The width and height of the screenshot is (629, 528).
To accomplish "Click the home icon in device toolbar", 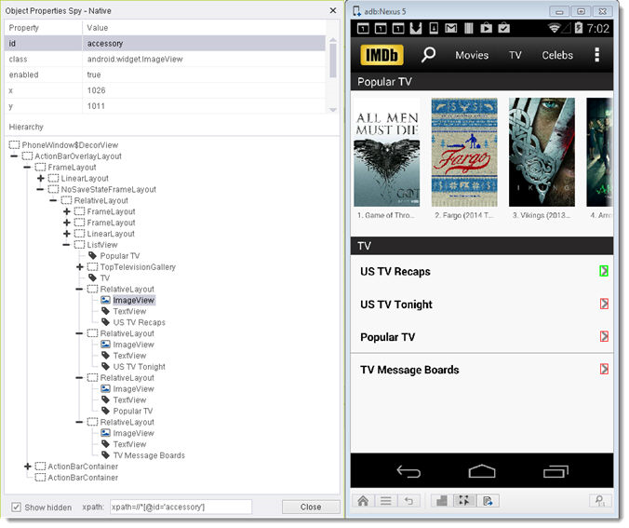I will coord(365,503).
